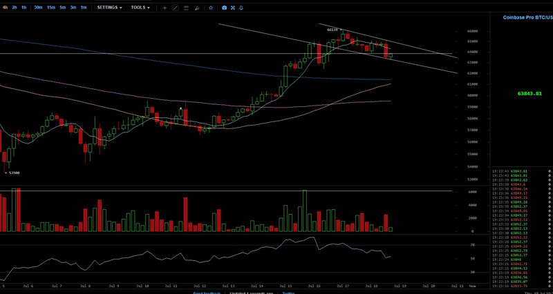Switch chart to 1h interval
This screenshot has height=294, width=553.
click(x=24, y=8)
